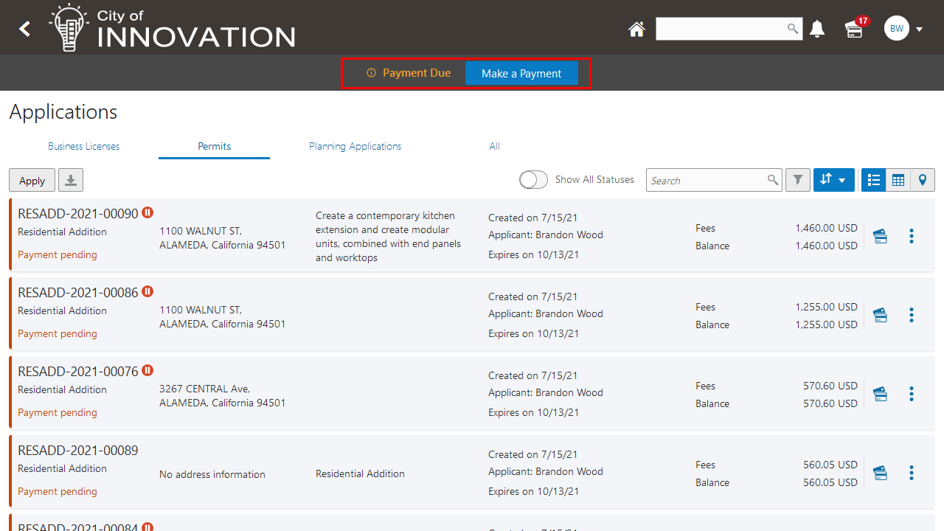Toggle Show All Statuses switch
944x531 pixels.
(x=533, y=180)
